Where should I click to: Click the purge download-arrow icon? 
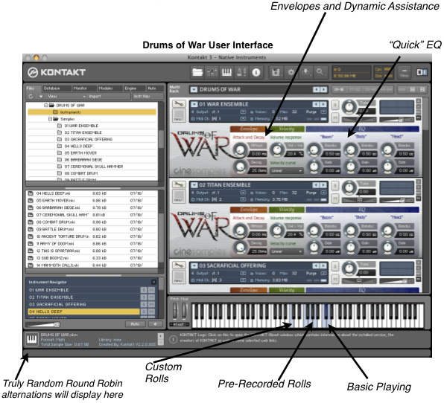305,72
